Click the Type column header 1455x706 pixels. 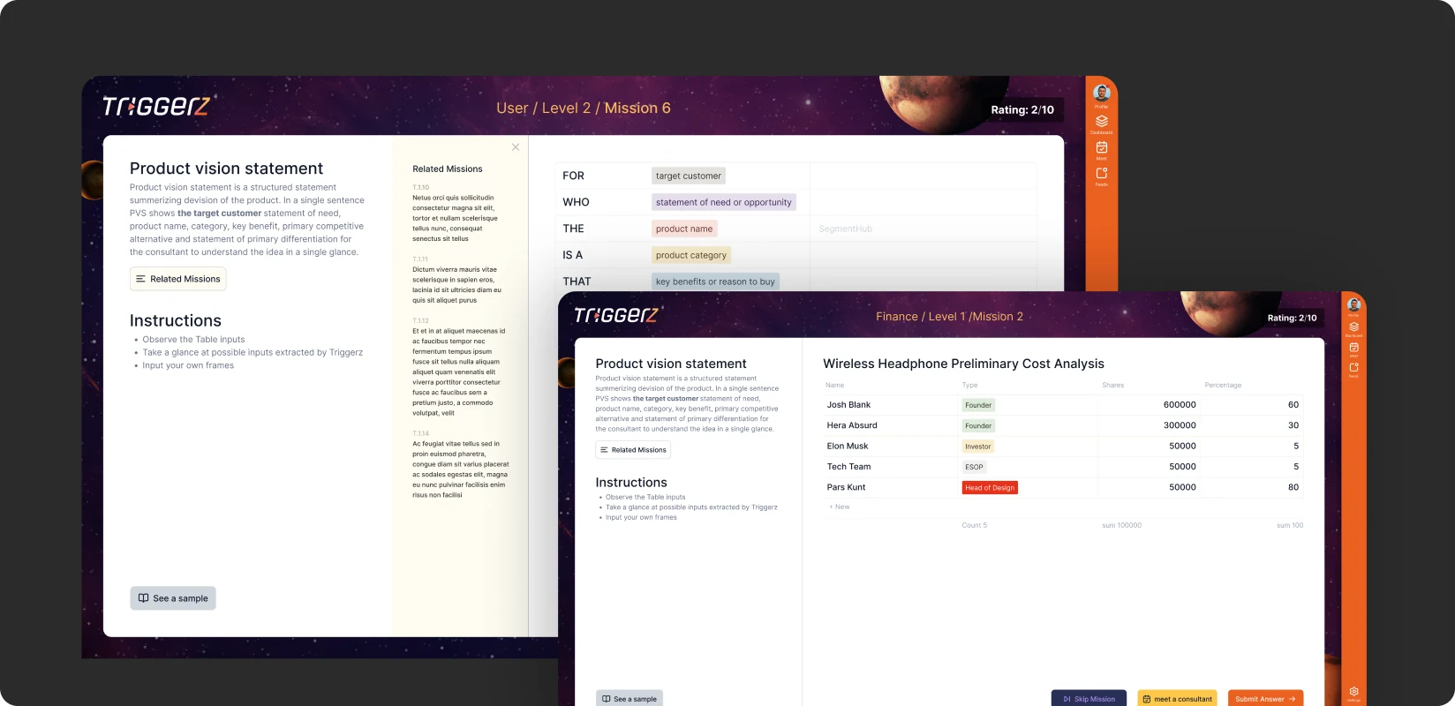[969, 385]
